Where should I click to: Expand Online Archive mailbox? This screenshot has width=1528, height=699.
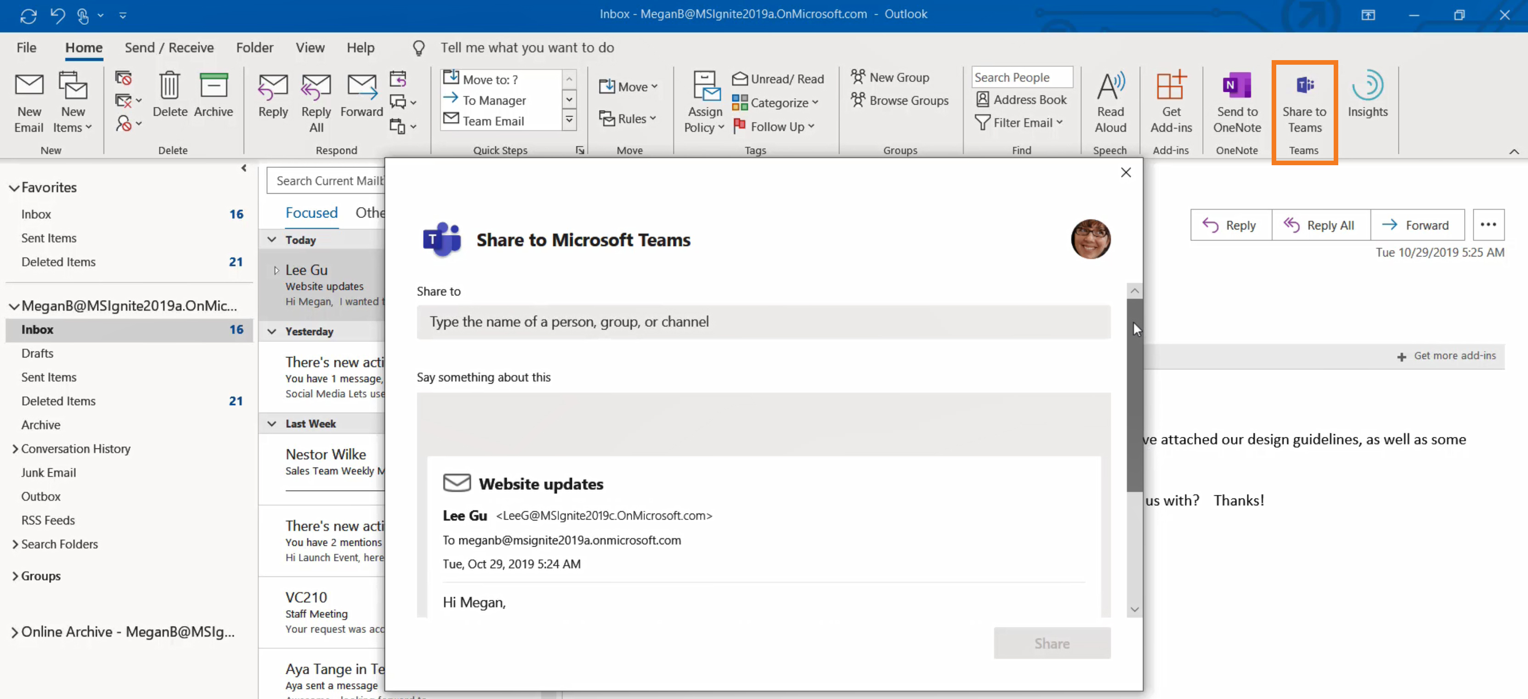15,632
